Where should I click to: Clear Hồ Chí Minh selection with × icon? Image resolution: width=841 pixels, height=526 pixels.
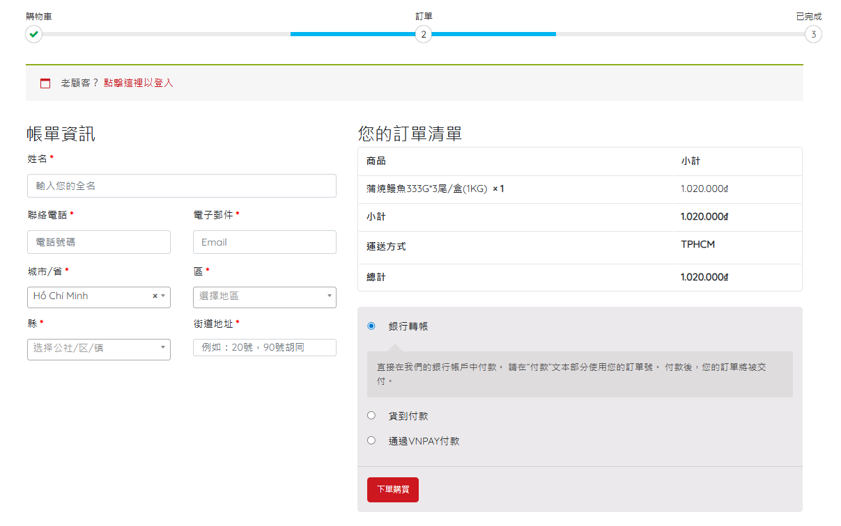pos(155,296)
